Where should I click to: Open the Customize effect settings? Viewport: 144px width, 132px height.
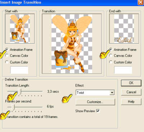pyautogui.click(x=95, y=102)
